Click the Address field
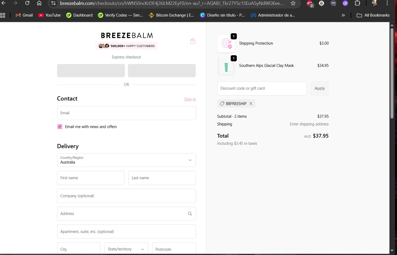Viewport: 397px width, 255px height. [x=127, y=214]
